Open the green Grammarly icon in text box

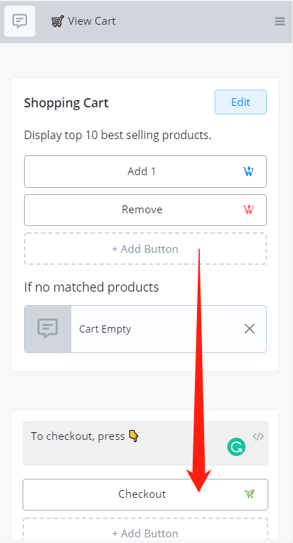click(237, 447)
